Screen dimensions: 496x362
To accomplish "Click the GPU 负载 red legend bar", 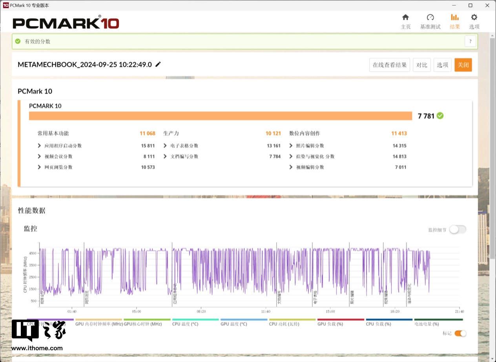I will [x=341, y=320].
